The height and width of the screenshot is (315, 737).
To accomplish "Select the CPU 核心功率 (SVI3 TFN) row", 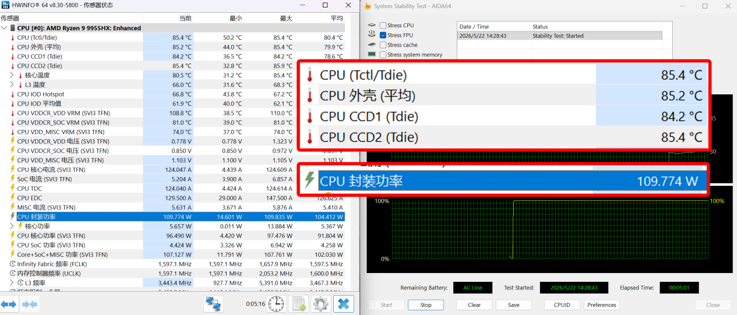I will click(172, 236).
